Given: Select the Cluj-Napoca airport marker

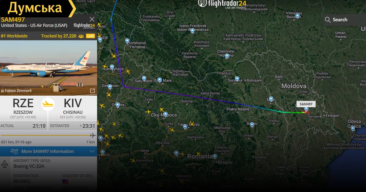Looking at the screenshot, I should pos(165,115).
